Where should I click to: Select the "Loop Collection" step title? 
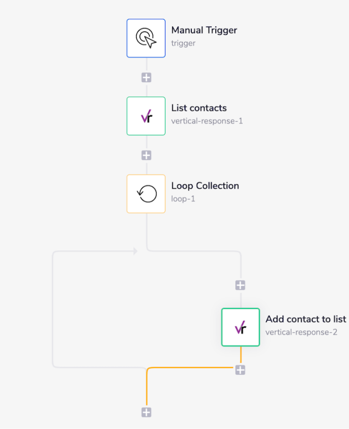pyautogui.click(x=205, y=185)
